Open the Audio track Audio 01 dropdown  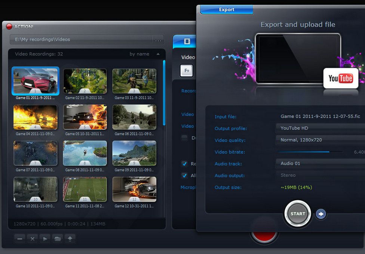pos(320,164)
